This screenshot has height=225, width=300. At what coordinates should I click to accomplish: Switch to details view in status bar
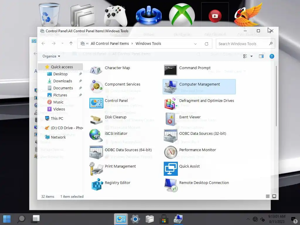click(x=268, y=196)
